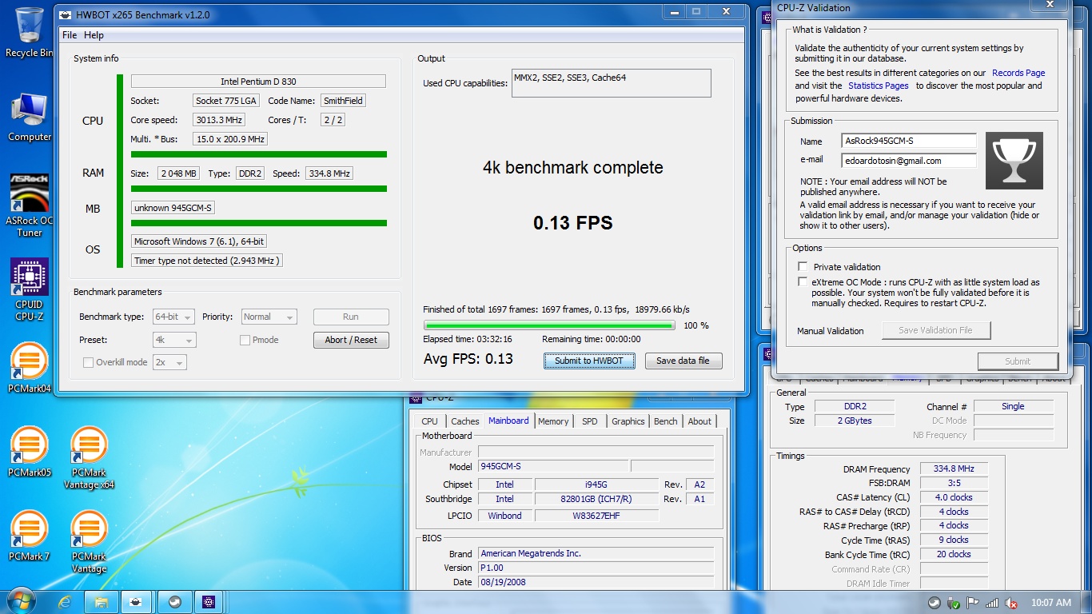1092x614 pixels.
Task: Click the Intel Pentium D 830 field
Action: (258, 82)
